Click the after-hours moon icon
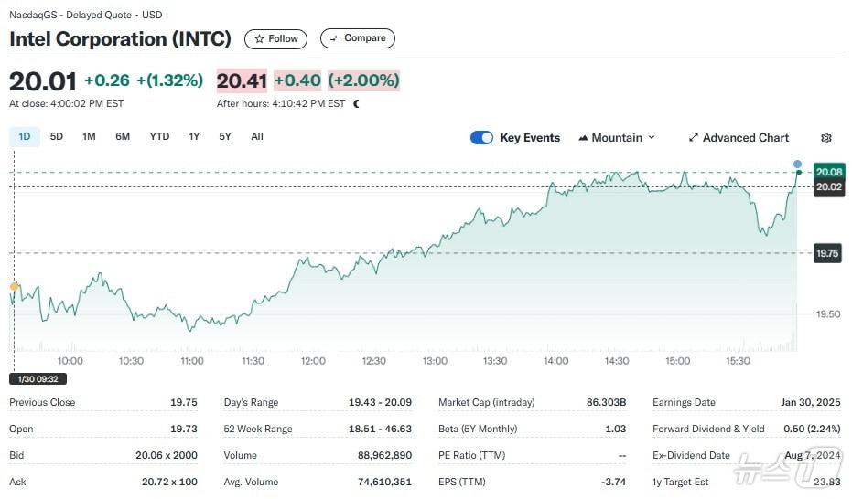 356,103
